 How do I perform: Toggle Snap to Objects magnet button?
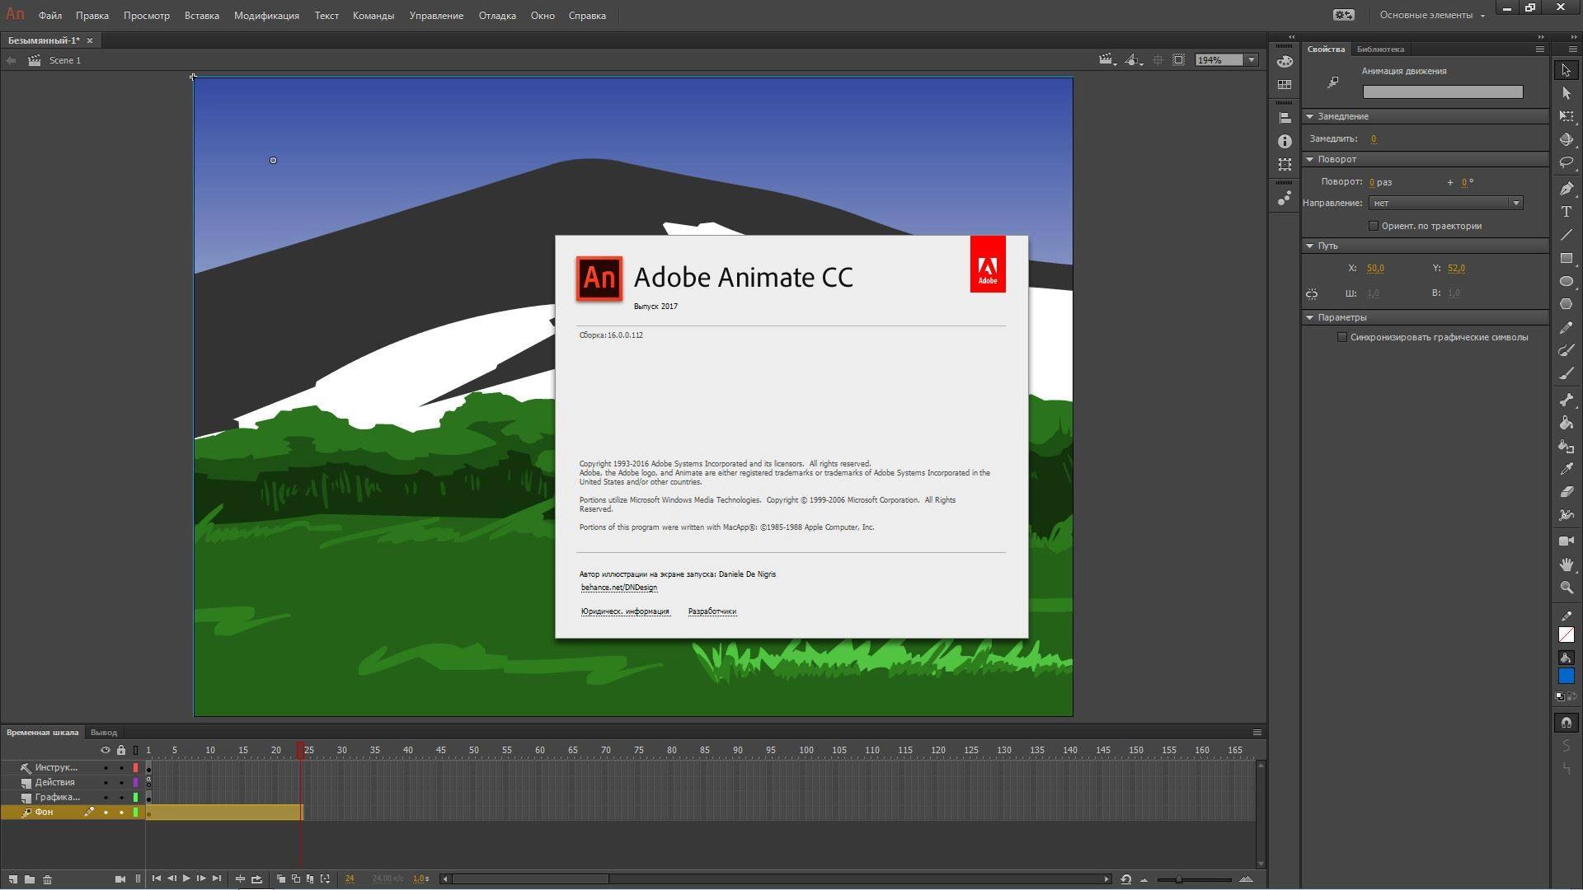coord(1566,723)
